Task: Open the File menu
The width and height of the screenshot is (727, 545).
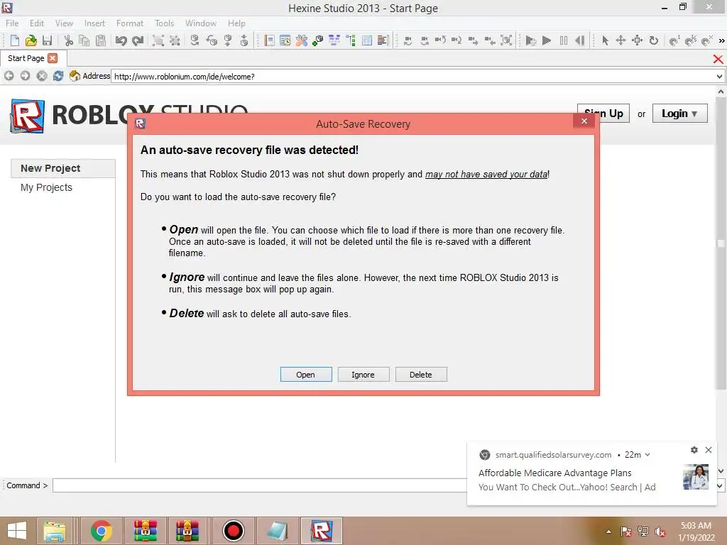Action: coord(12,23)
